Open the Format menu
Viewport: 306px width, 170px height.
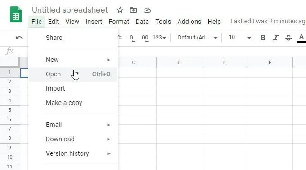click(x=119, y=22)
